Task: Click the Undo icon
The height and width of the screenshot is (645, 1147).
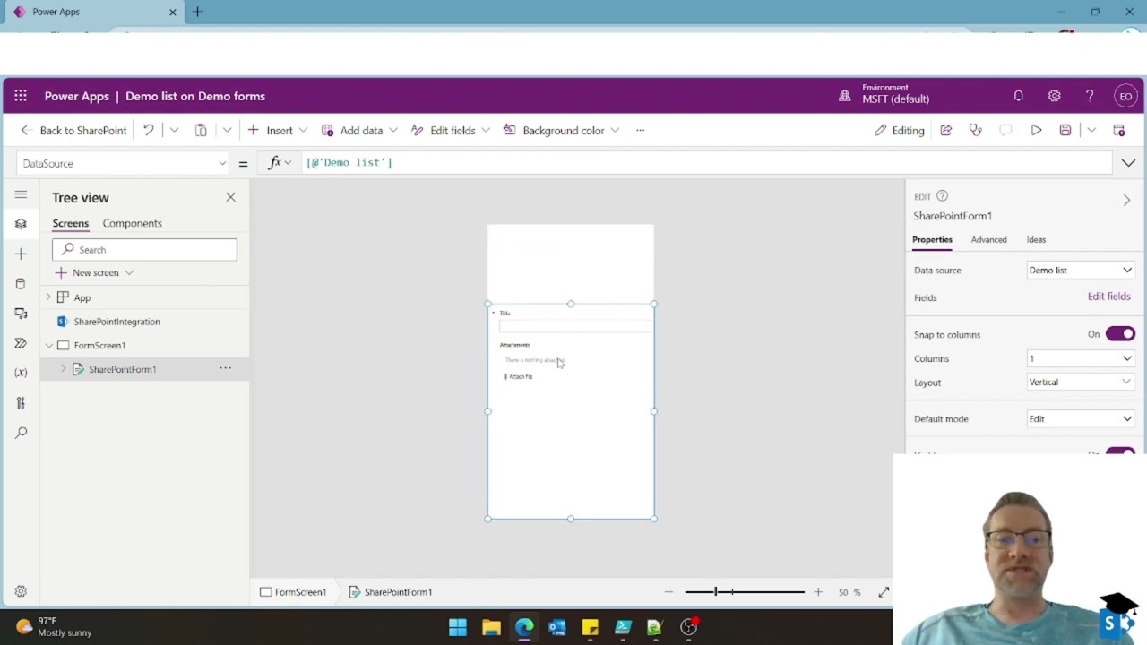Action: click(149, 130)
